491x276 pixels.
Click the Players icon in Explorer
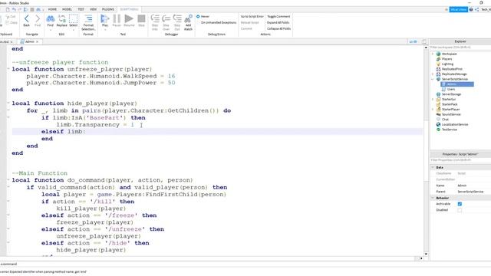point(438,59)
